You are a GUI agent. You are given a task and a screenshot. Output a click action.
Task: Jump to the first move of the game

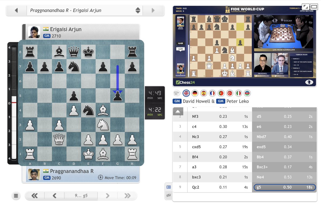(x=35, y=196)
